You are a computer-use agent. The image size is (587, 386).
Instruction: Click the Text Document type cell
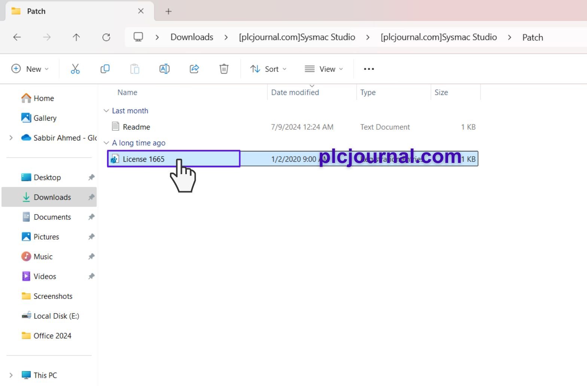(x=385, y=127)
